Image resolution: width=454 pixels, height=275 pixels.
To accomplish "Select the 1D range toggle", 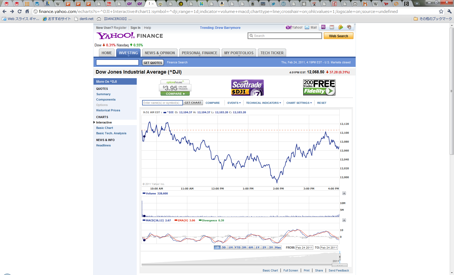I will coord(217,247).
